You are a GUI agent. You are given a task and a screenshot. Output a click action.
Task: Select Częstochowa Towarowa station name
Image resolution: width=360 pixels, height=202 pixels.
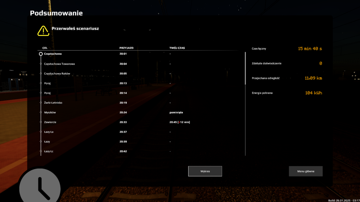59,64
